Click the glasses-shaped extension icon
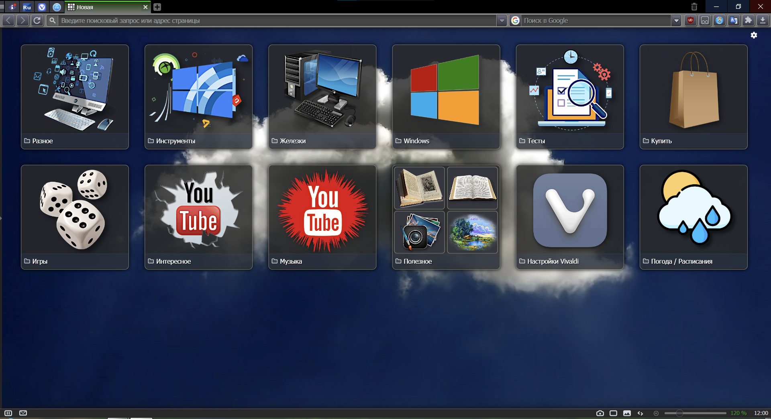This screenshot has height=419, width=771. tap(705, 20)
